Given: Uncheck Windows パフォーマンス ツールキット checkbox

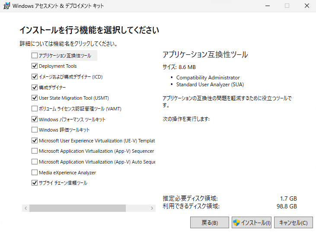Looking at the screenshot, I should pos(35,120).
